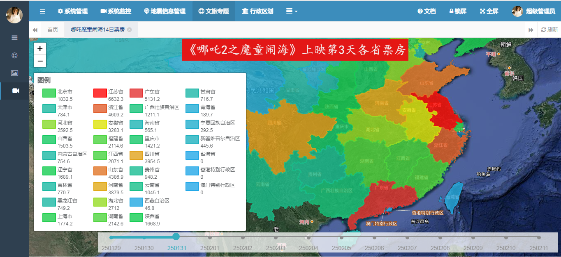Screen dimensions: 561x257
Task: Open 文档 help link
Action: 427,11
